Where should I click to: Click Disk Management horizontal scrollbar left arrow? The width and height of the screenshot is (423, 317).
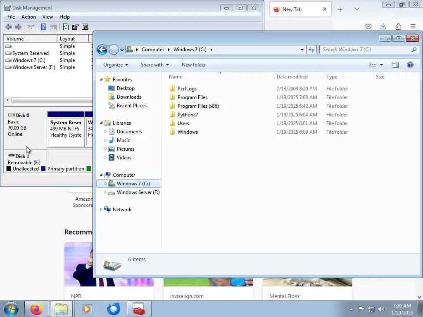click(7, 100)
